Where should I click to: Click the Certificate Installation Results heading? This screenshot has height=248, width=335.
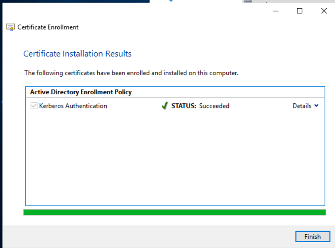(77, 54)
